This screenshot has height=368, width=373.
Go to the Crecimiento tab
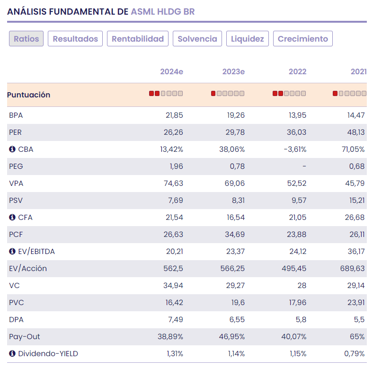[303, 39]
